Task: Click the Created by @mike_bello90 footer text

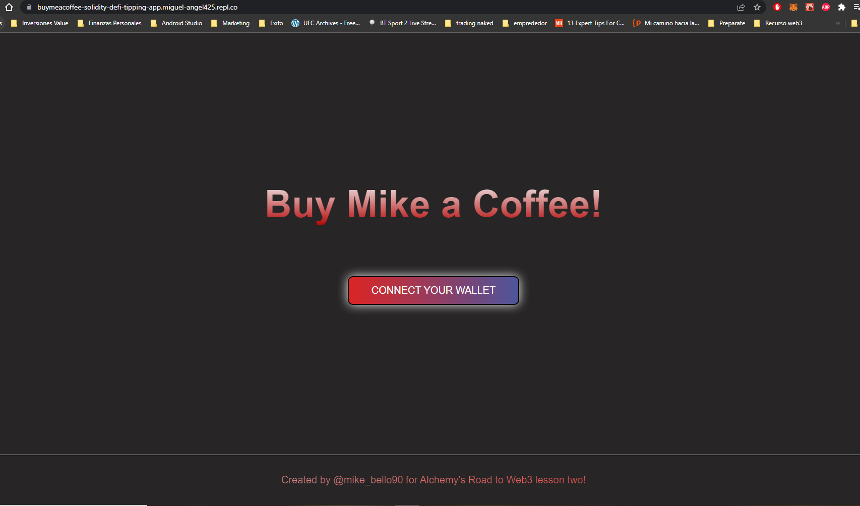Action: tap(434, 480)
